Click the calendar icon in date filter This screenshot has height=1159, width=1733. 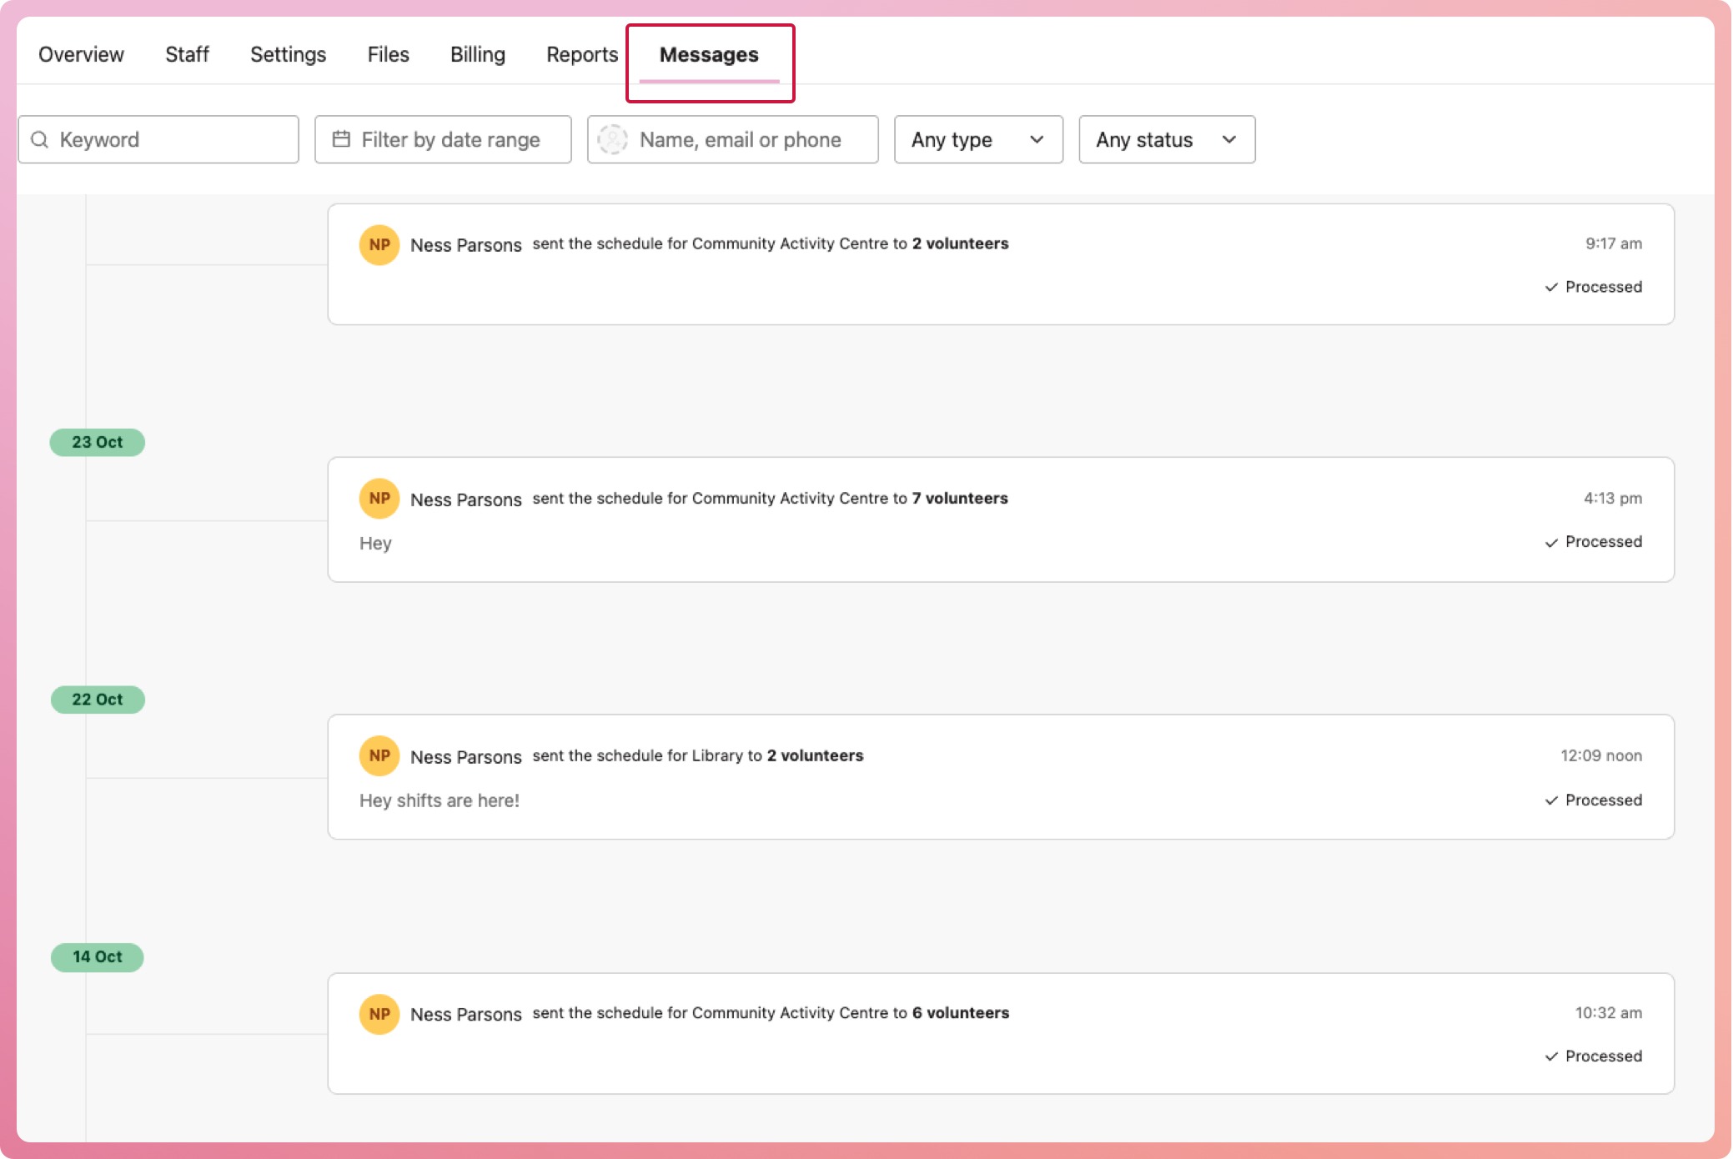pos(341,139)
